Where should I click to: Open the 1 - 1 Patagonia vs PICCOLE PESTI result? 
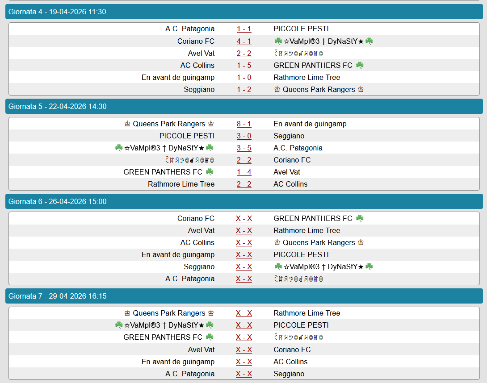click(x=244, y=29)
